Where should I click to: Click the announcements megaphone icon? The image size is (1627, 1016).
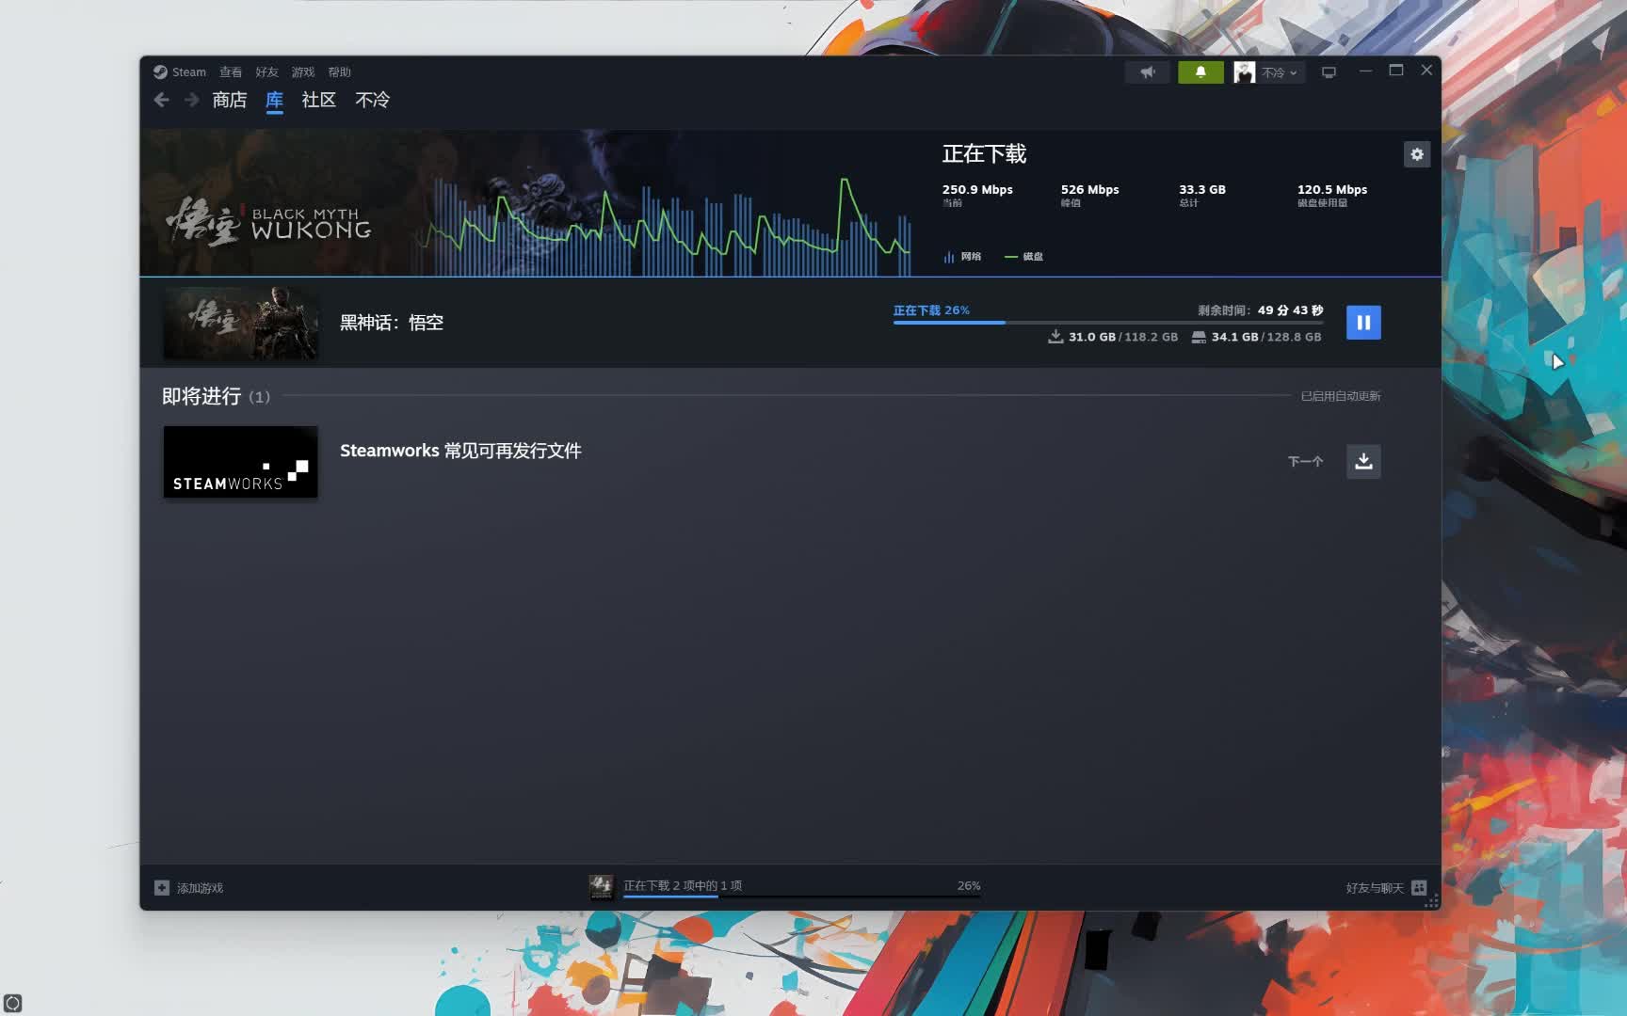click(1147, 72)
